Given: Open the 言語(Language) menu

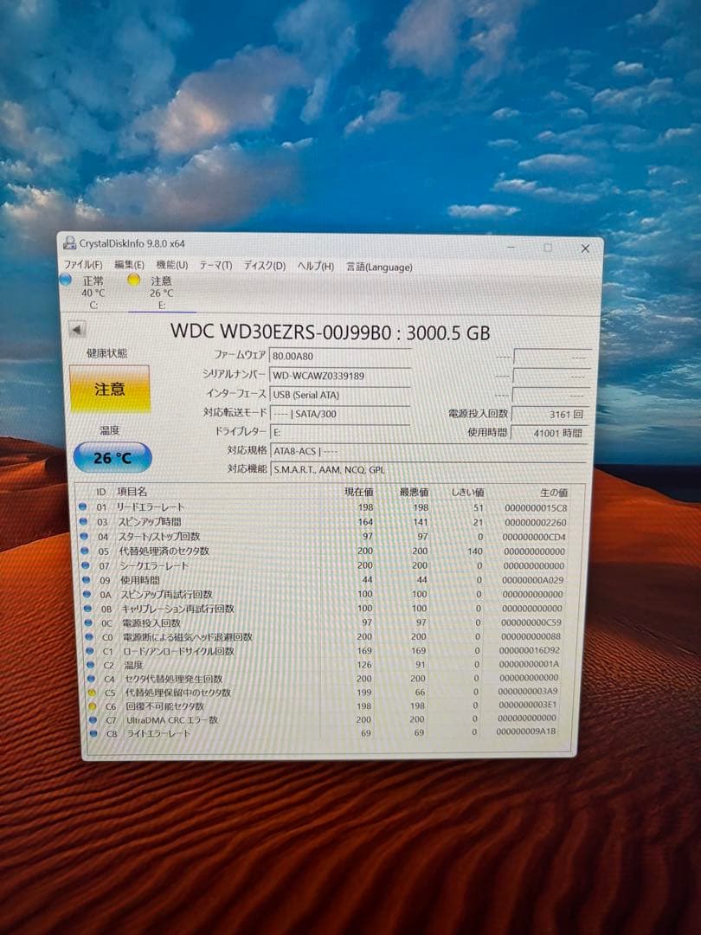Looking at the screenshot, I should [x=379, y=268].
